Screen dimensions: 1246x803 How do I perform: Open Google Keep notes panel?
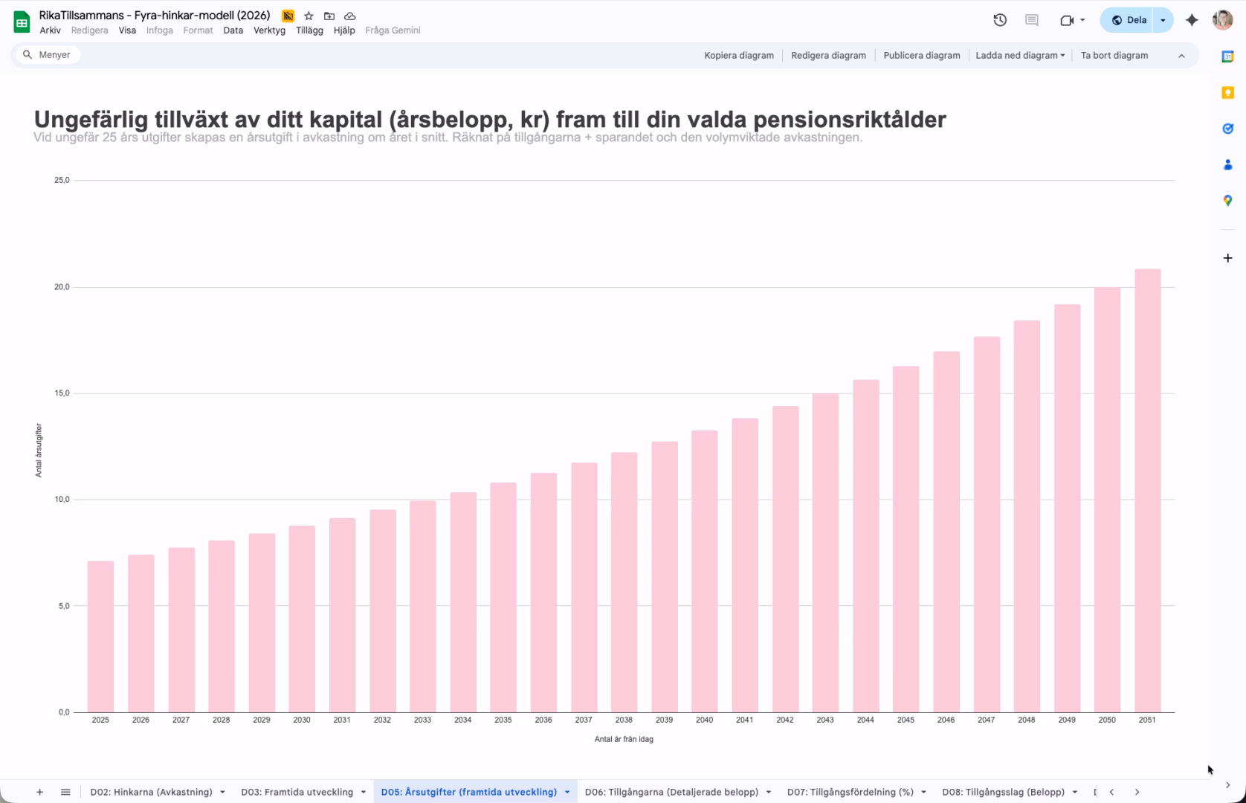pos(1227,92)
